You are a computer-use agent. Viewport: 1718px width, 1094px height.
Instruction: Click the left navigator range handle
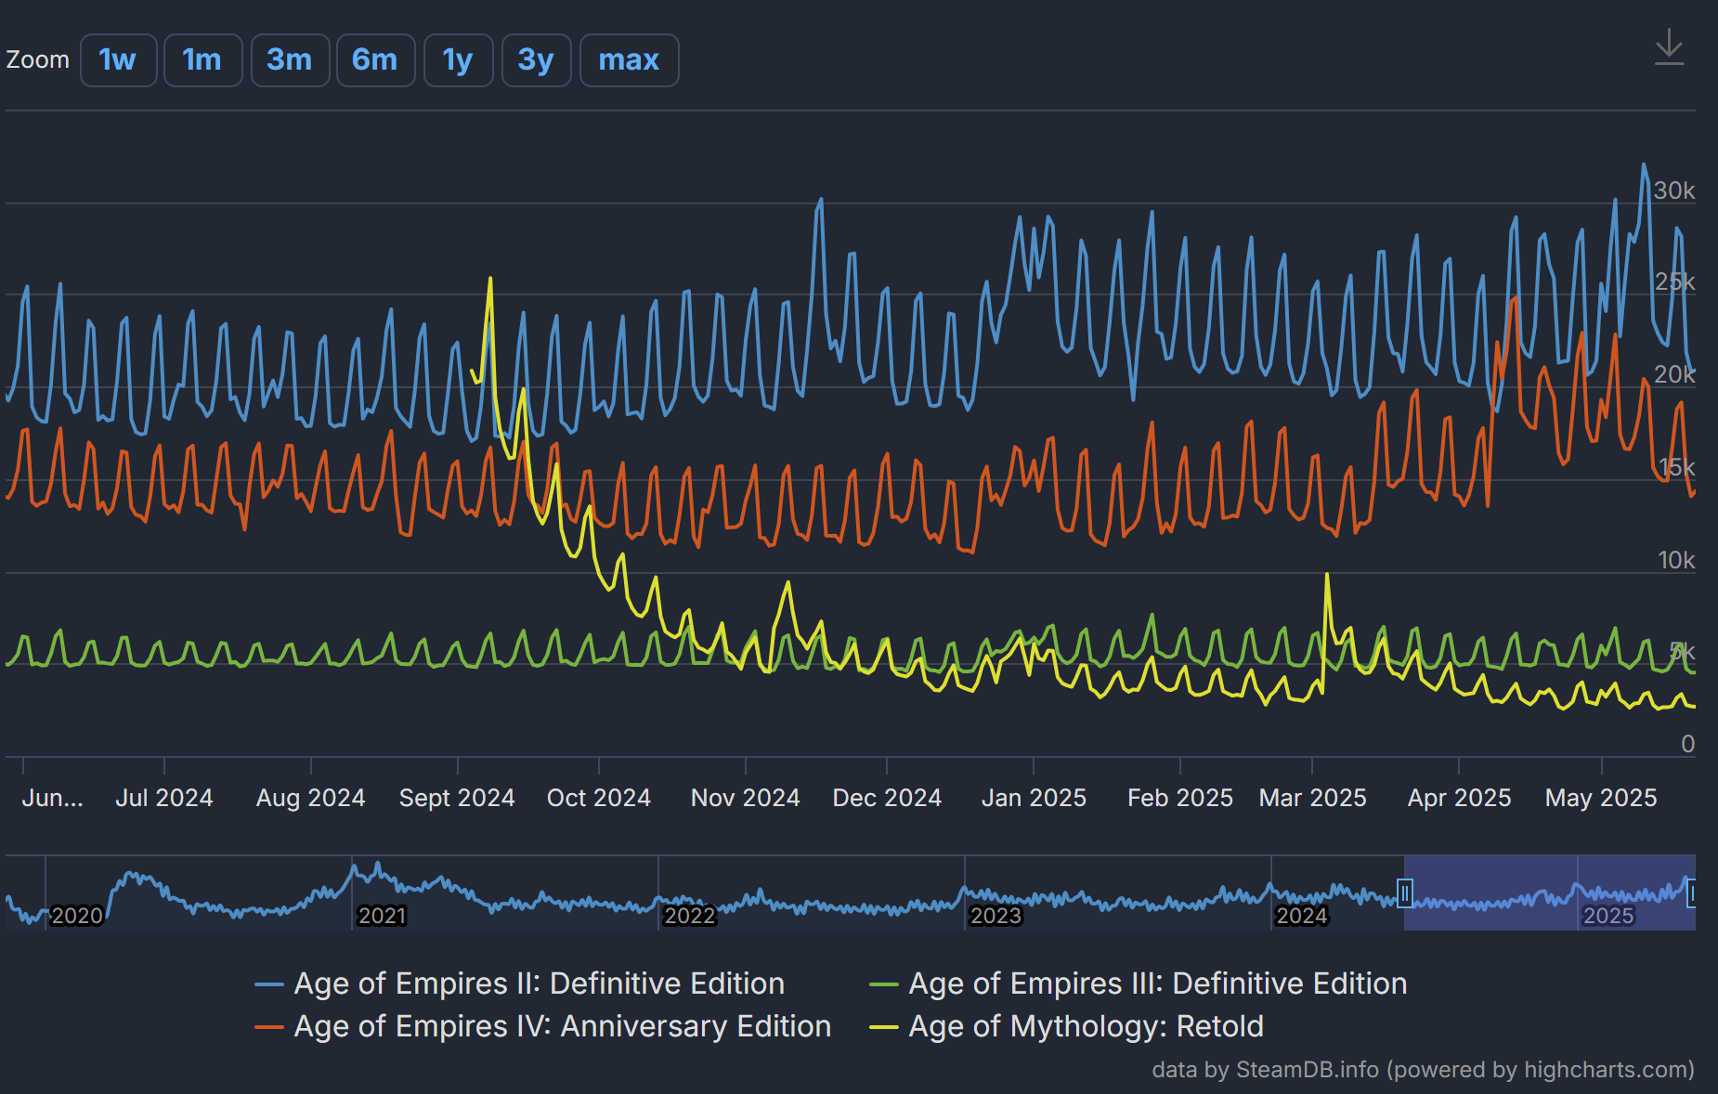tap(1405, 893)
